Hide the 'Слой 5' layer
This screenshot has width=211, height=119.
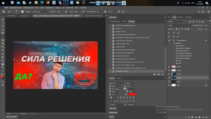[x=169, y=74]
